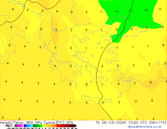This screenshot has height=129, width=167.
Task: Click the 54 label on the legend scale
Action: 76,128
